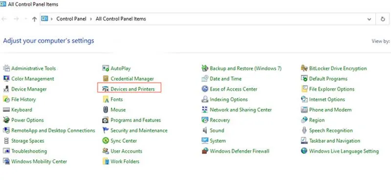Click the Devices and Printers icon
This screenshot has height=194, width=391.
click(x=106, y=89)
